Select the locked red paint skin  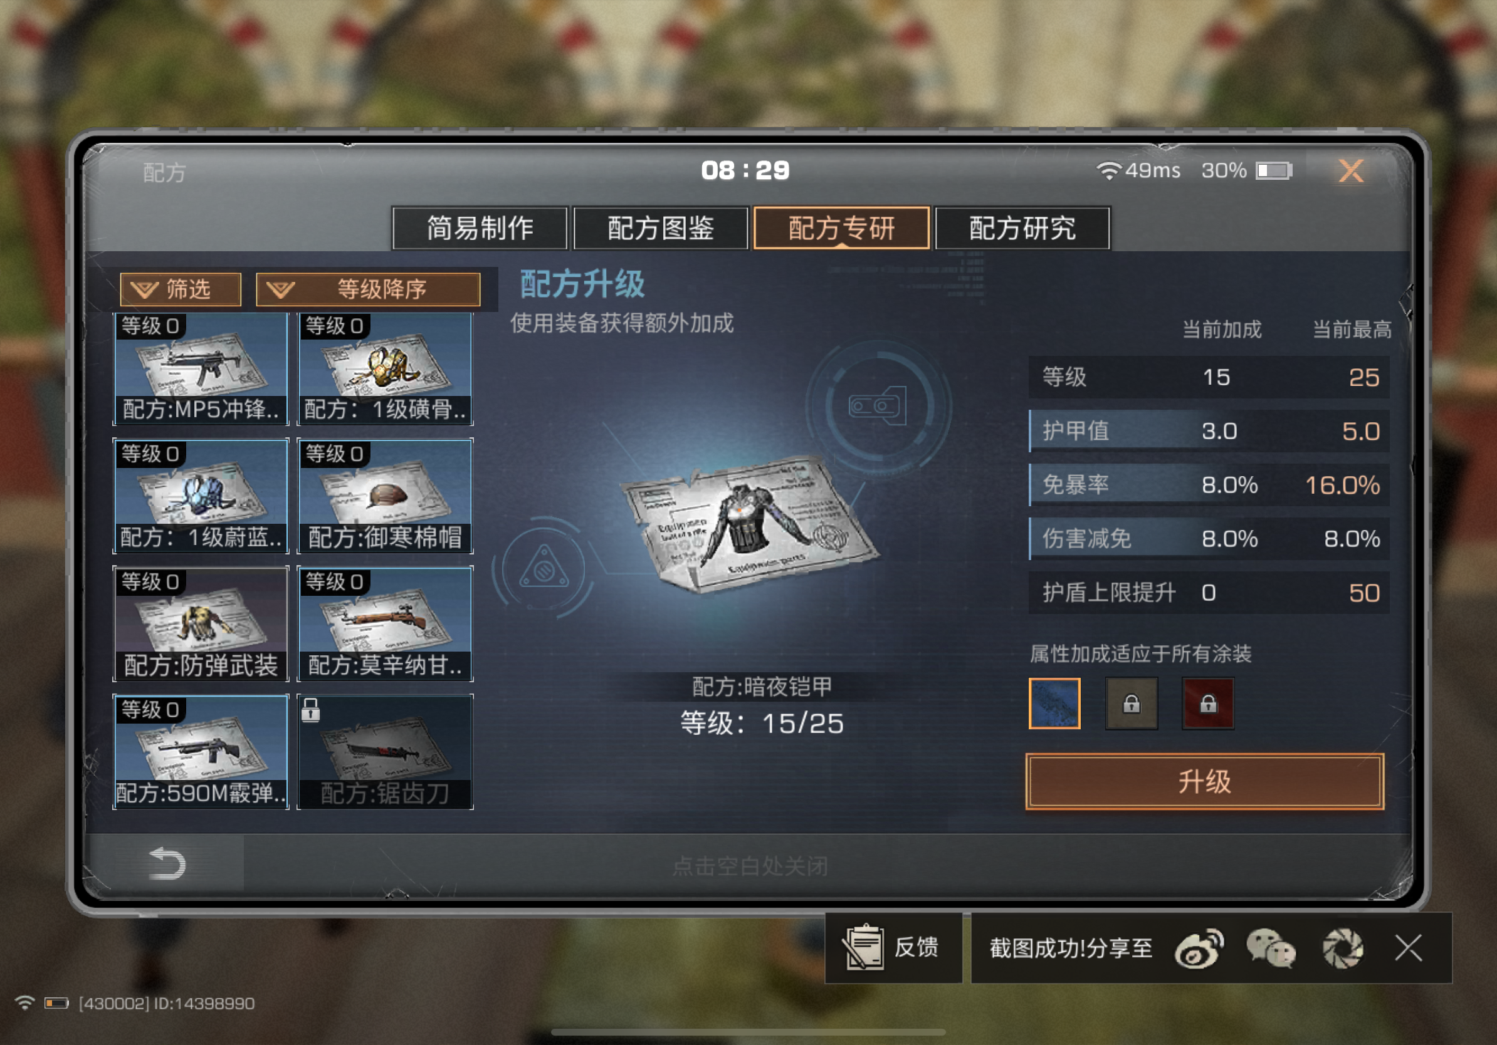1208,704
